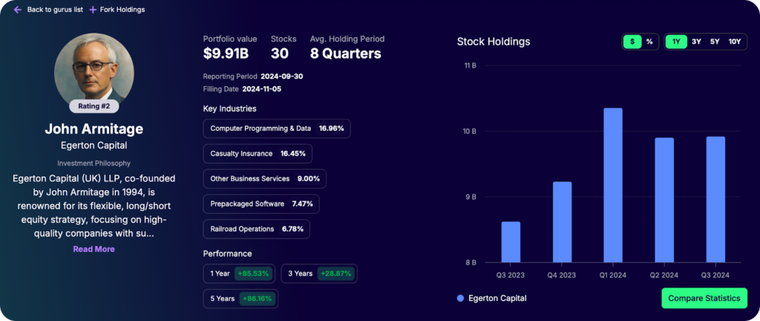The image size is (760, 321).
Task: Select the Prepackaged Software industry chip
Action: pos(261,204)
